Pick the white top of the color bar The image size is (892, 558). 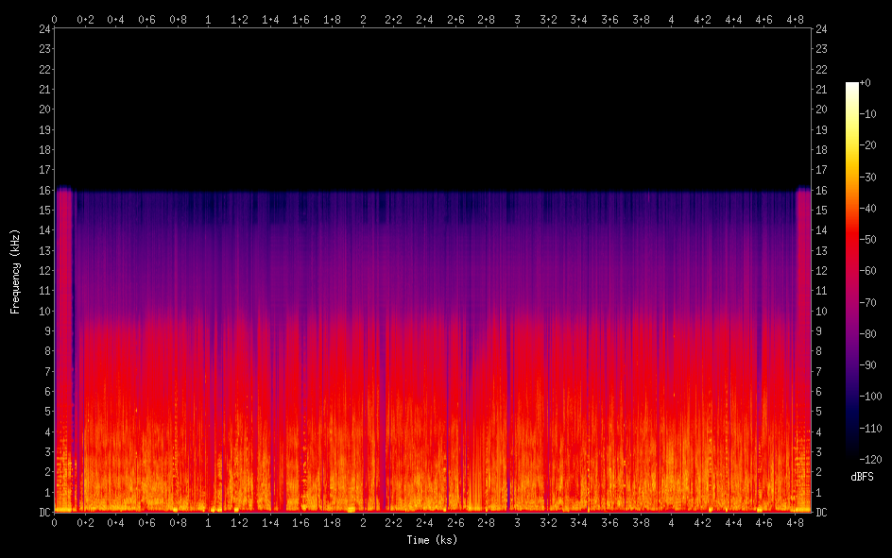click(x=852, y=86)
